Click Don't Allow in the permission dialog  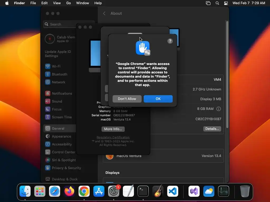click(127, 99)
